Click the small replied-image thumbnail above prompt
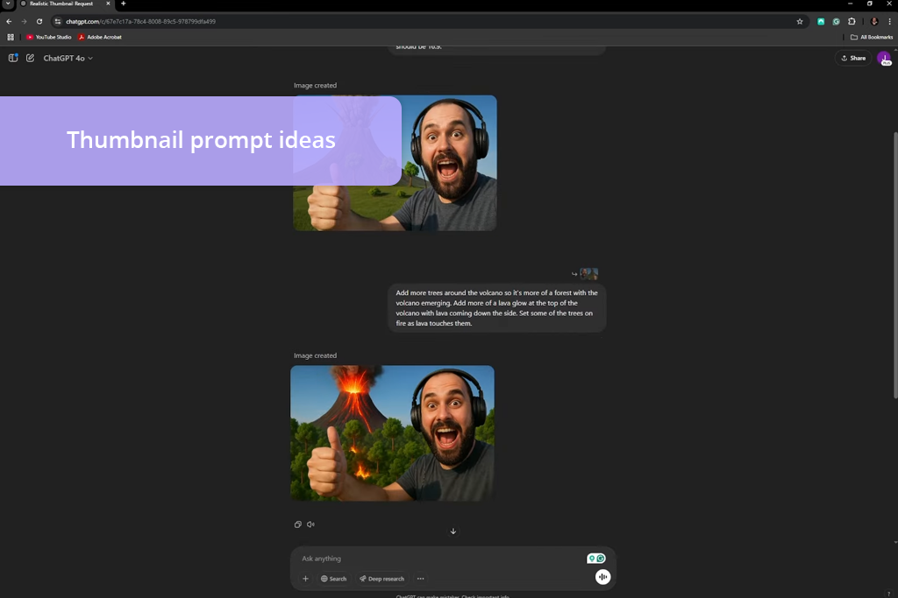 tap(588, 274)
